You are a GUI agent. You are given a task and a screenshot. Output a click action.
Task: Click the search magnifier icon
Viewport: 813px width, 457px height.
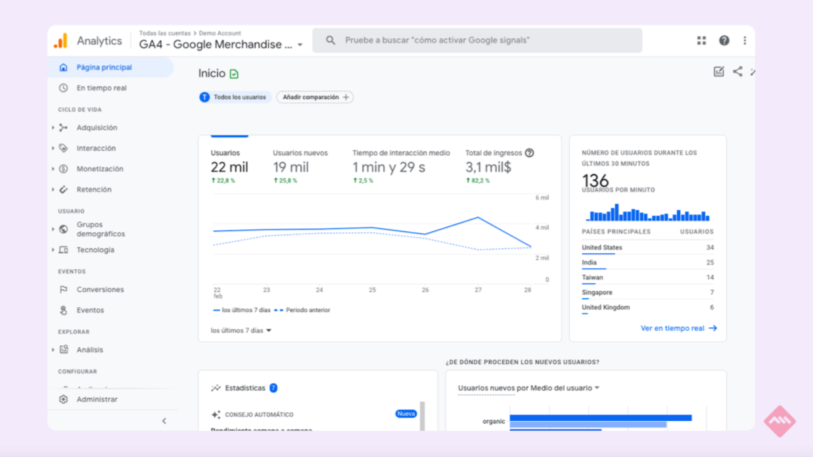[331, 40]
